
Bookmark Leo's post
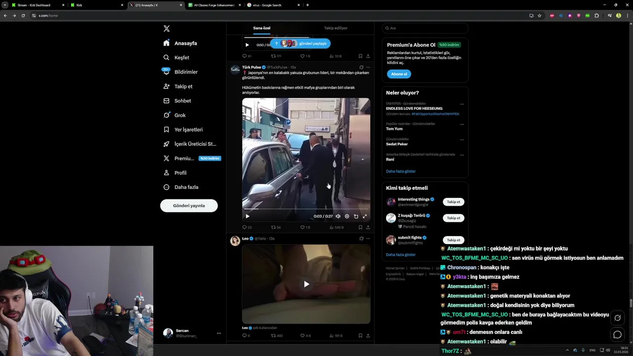tap(361, 336)
